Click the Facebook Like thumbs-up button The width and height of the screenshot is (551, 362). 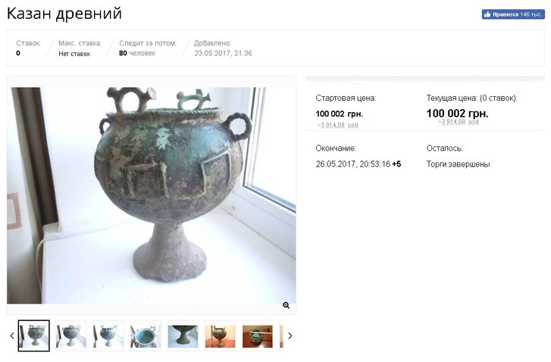click(x=512, y=14)
